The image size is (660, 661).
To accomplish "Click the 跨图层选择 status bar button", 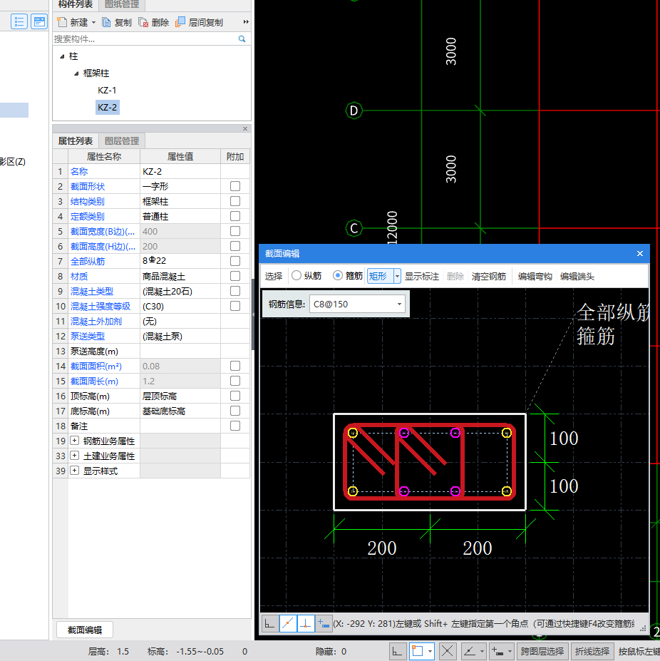I will [x=542, y=651].
